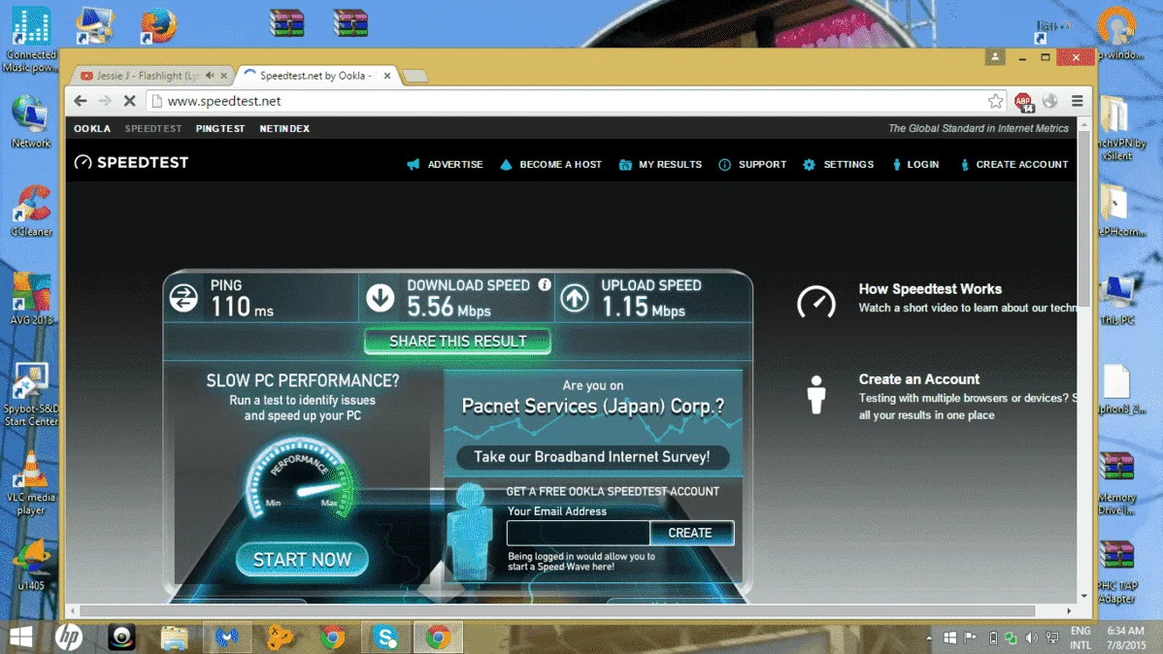The width and height of the screenshot is (1163, 654).
Task: Open This PC desktop icon
Action: pos(1117,299)
